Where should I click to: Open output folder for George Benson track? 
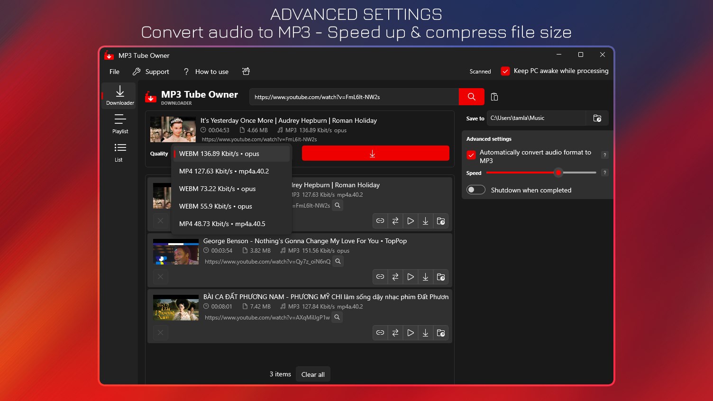(440, 277)
